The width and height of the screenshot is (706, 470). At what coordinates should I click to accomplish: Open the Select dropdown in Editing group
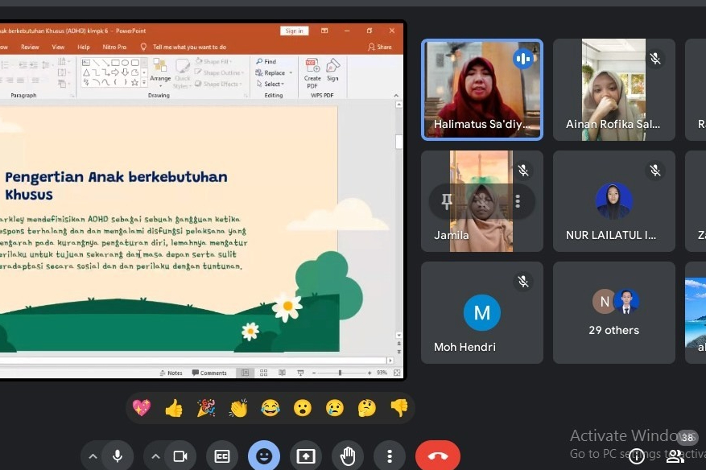point(270,83)
